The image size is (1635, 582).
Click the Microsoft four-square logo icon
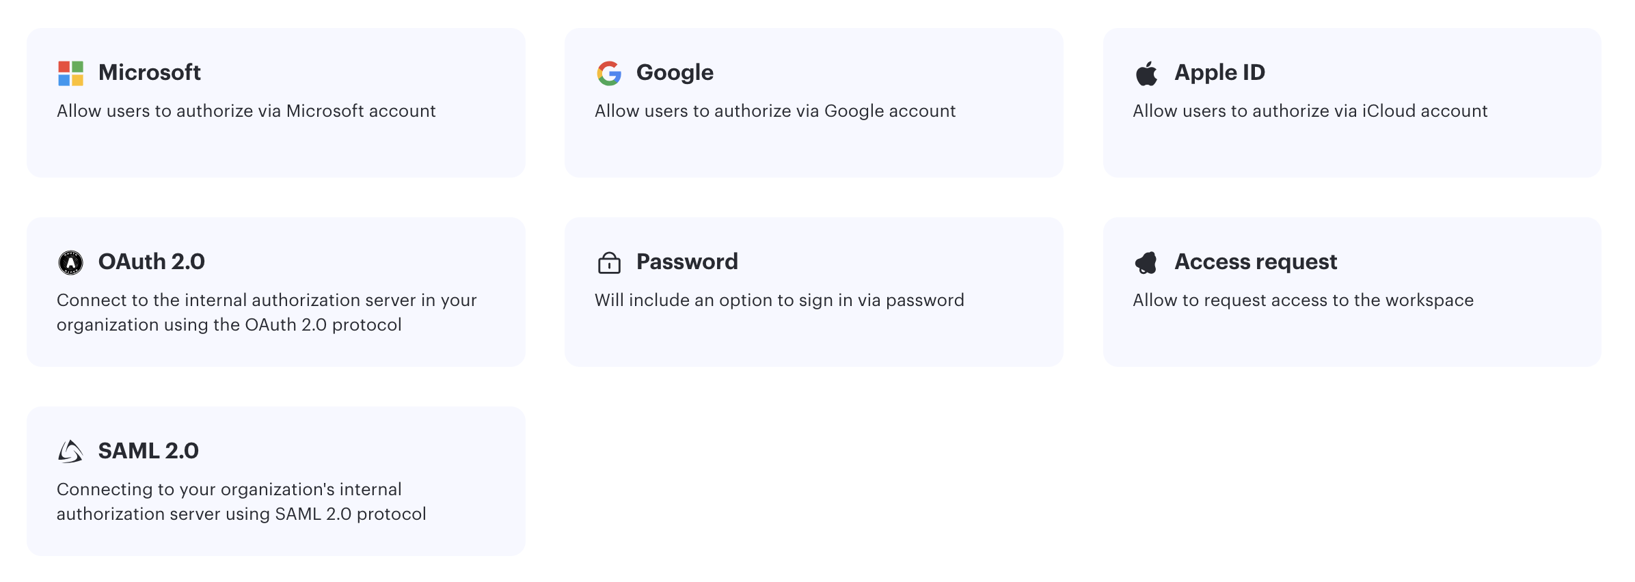[x=70, y=73]
